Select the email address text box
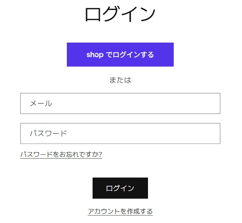This screenshot has width=242, height=223. click(x=120, y=103)
